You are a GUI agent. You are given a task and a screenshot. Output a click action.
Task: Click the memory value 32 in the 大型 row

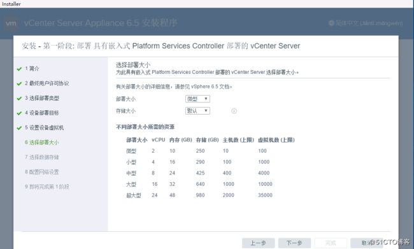click(x=172, y=184)
